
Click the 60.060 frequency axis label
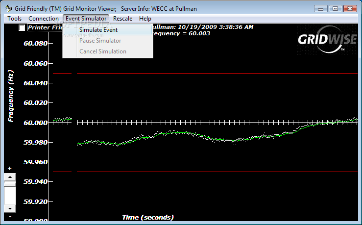tap(36, 63)
